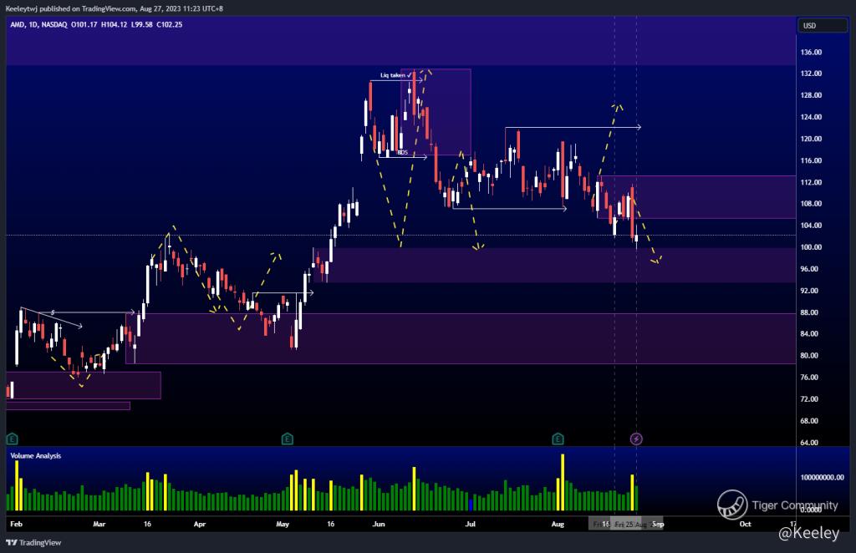
Task: Click the Jul label on the time axis
Action: (x=470, y=524)
